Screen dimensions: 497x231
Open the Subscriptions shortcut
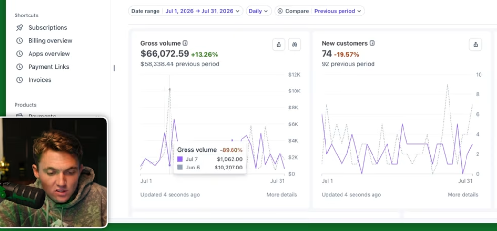(47, 27)
